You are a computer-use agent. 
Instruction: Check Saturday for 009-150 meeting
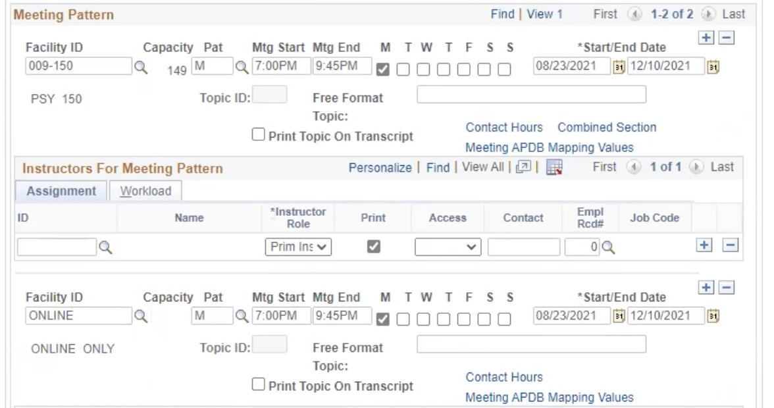pos(484,70)
